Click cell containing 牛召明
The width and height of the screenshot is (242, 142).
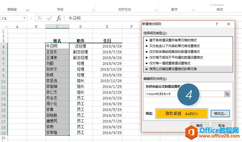57,46
